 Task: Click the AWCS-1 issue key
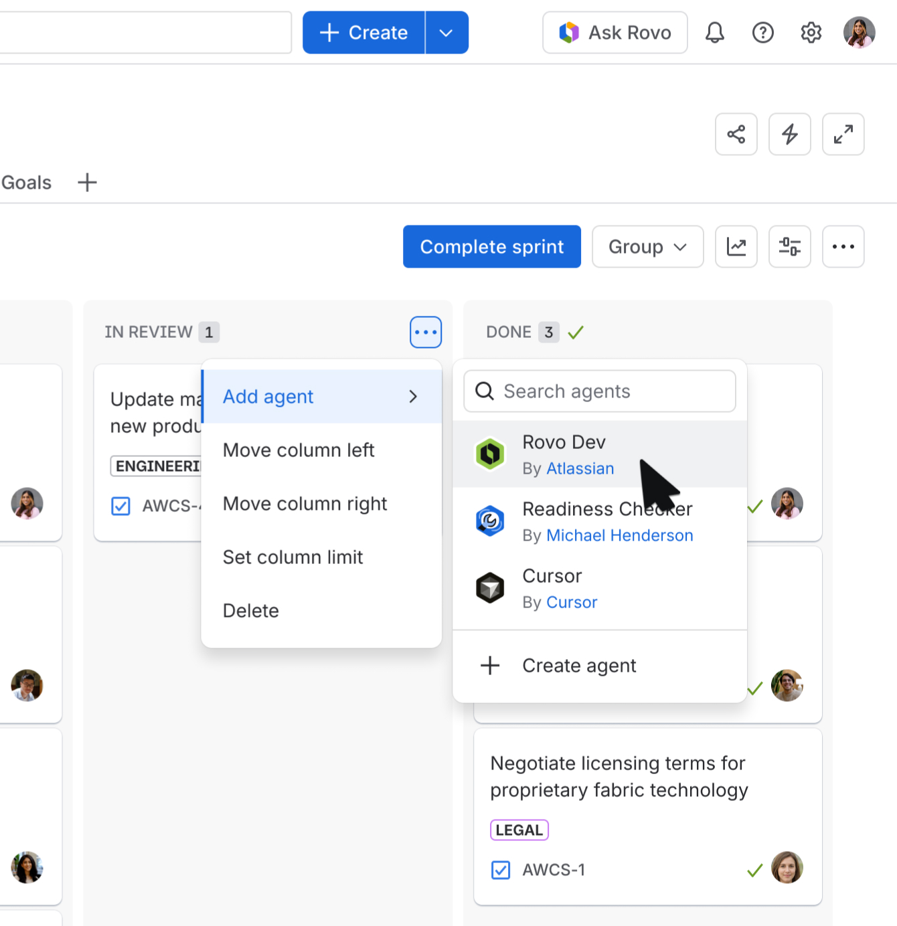pyautogui.click(x=554, y=870)
